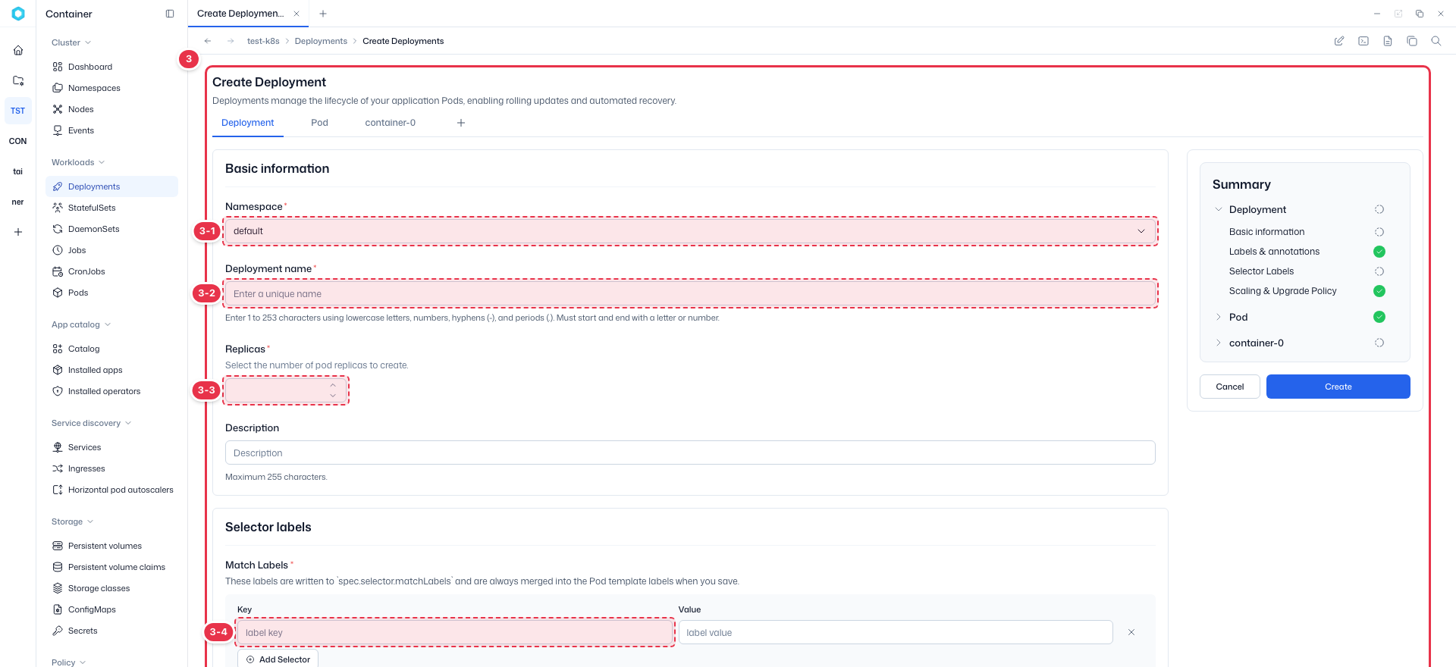Switch to the Pod tab
This screenshot has height=667, width=1456.
[x=319, y=123]
